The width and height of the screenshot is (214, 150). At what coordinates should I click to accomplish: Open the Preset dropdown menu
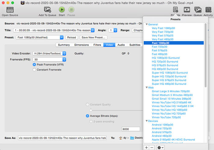pyautogui.click(x=40, y=37)
